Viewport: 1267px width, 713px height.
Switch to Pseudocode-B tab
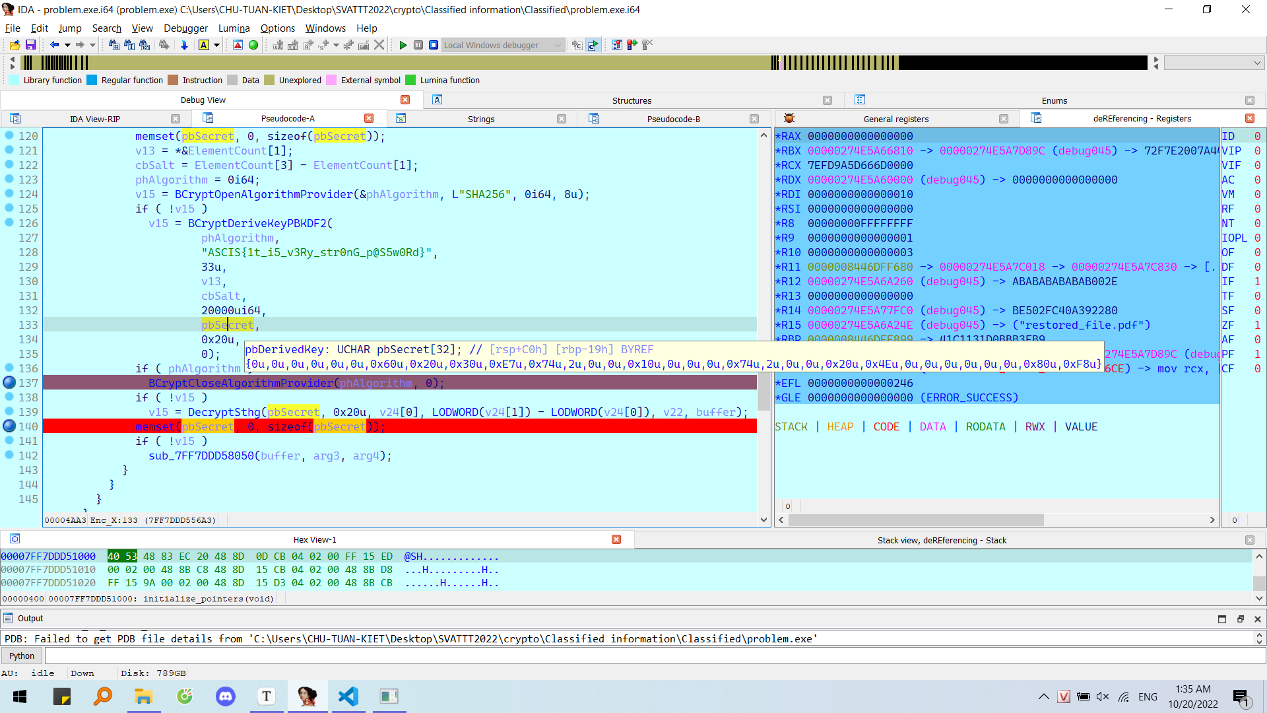click(673, 119)
